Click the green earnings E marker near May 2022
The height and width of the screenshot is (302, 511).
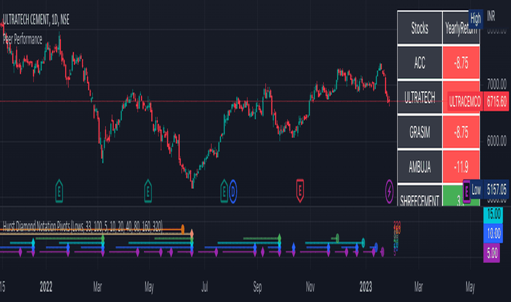tap(148, 191)
